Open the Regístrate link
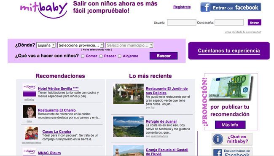Image resolution: width=274 pixels, height=156 pixels. pyautogui.click(x=182, y=7)
